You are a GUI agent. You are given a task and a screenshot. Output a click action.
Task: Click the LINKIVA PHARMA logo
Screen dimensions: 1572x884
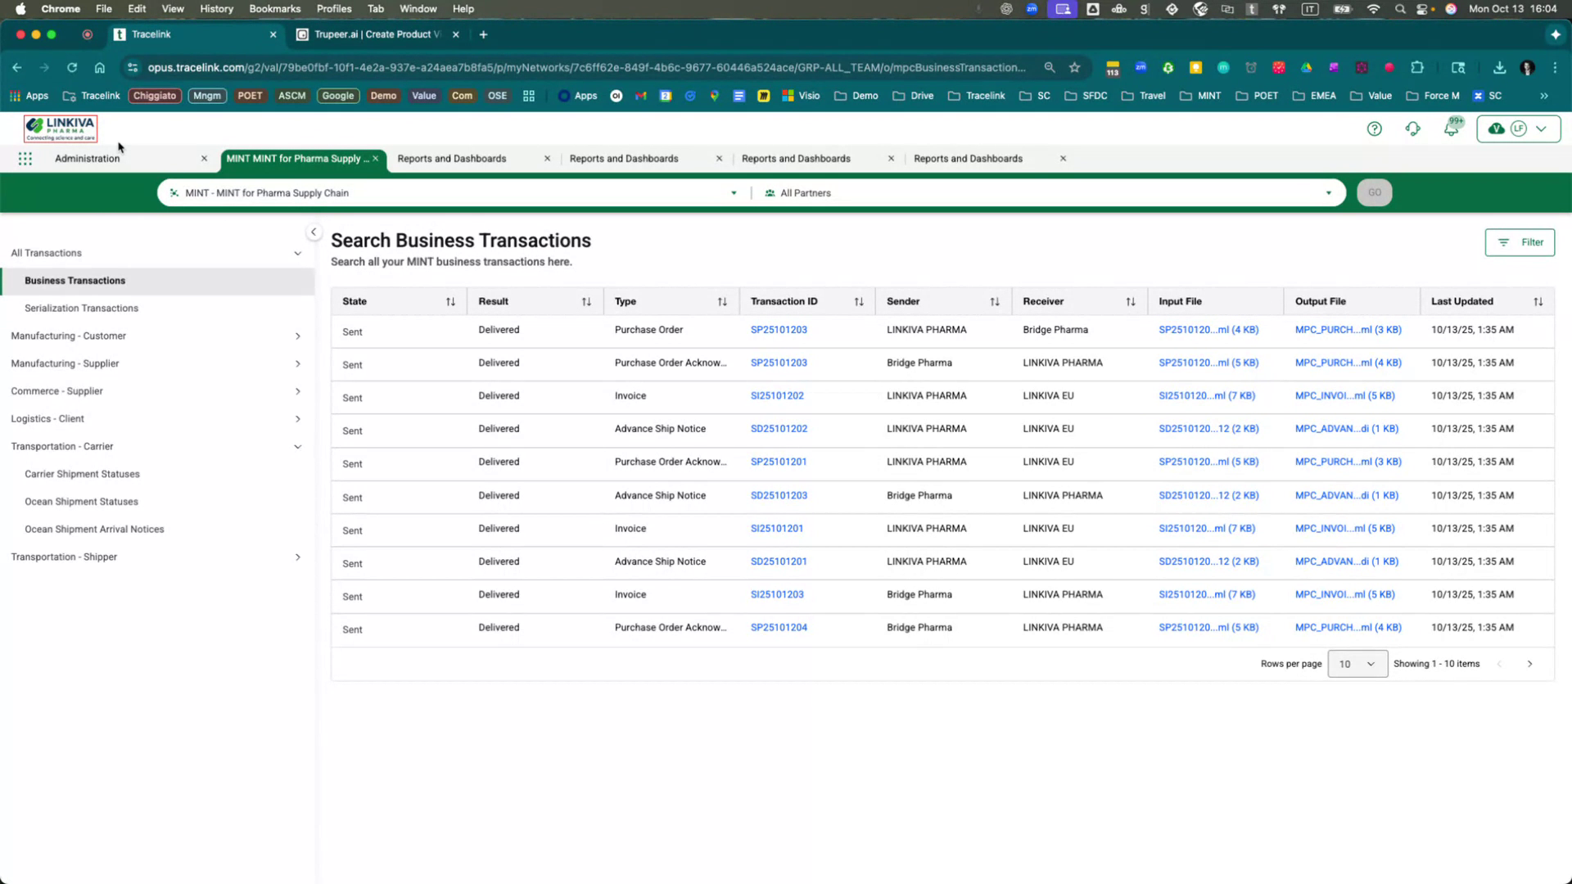tap(61, 128)
